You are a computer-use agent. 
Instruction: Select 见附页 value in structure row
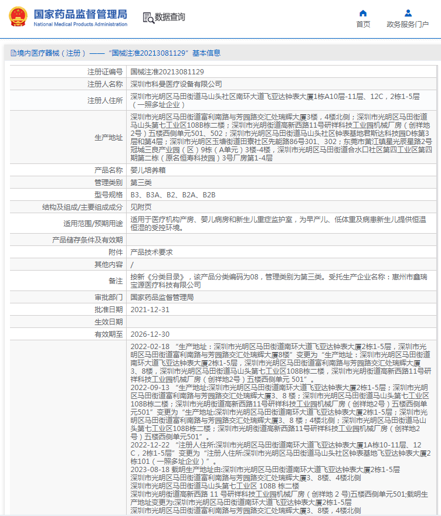[x=141, y=207]
